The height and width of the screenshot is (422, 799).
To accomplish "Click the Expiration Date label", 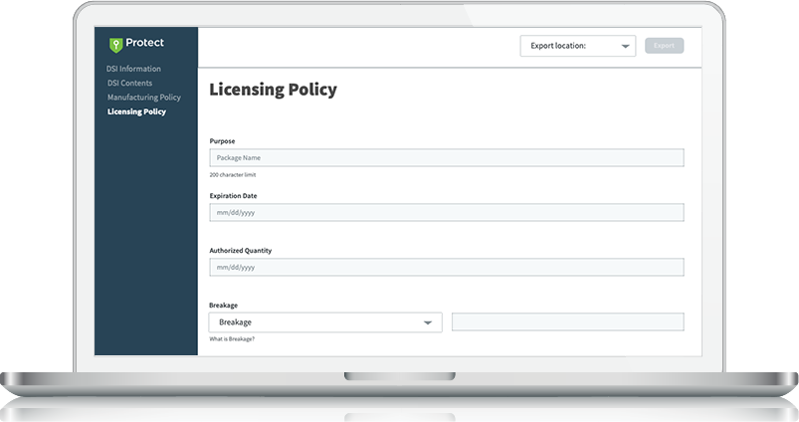I will (233, 196).
